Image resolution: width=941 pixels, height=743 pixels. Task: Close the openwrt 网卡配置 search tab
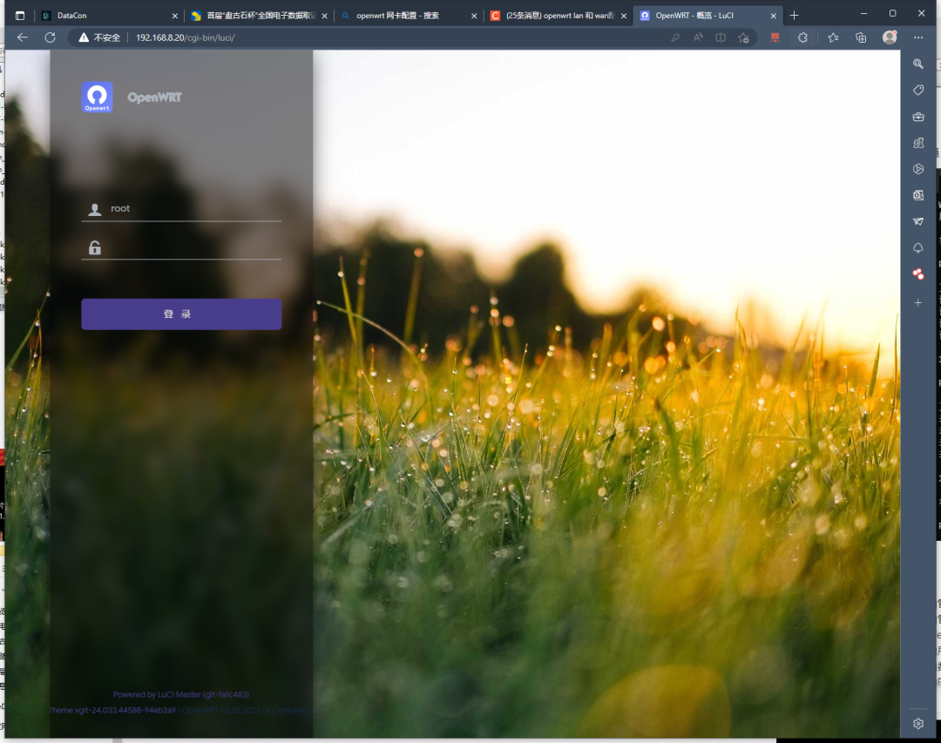pos(474,17)
